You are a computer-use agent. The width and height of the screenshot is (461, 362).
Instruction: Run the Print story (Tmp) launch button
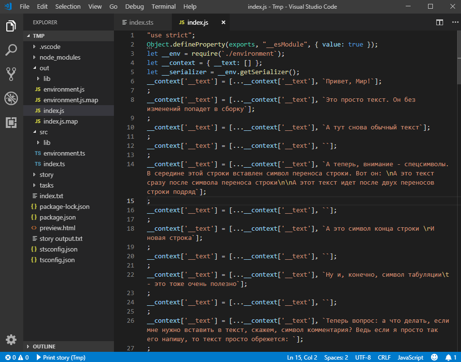(61, 358)
